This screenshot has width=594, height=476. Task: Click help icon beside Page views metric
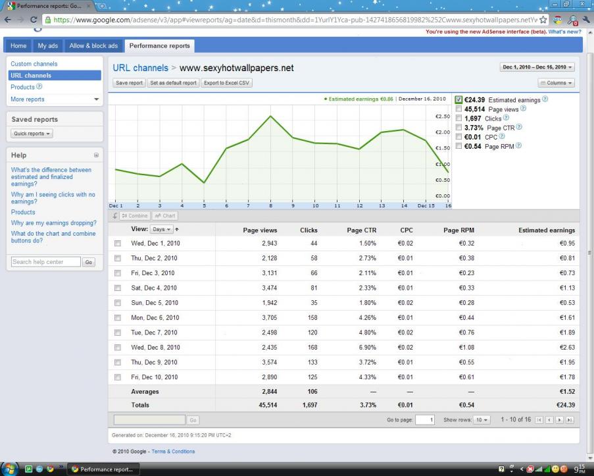(x=524, y=109)
